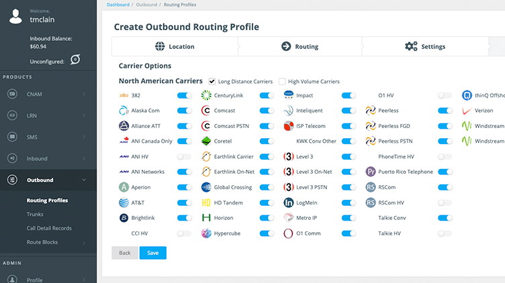Enable the ANI HV carrier toggle

[184, 156]
